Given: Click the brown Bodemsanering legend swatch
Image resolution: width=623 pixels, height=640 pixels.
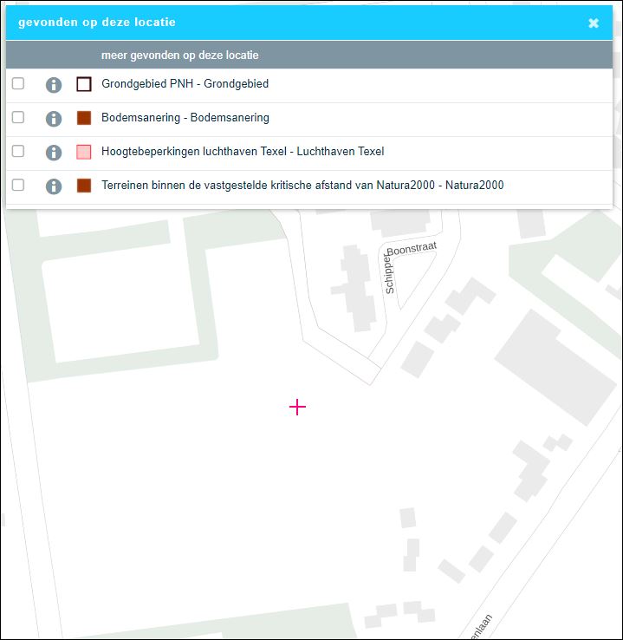Looking at the screenshot, I should (84, 118).
